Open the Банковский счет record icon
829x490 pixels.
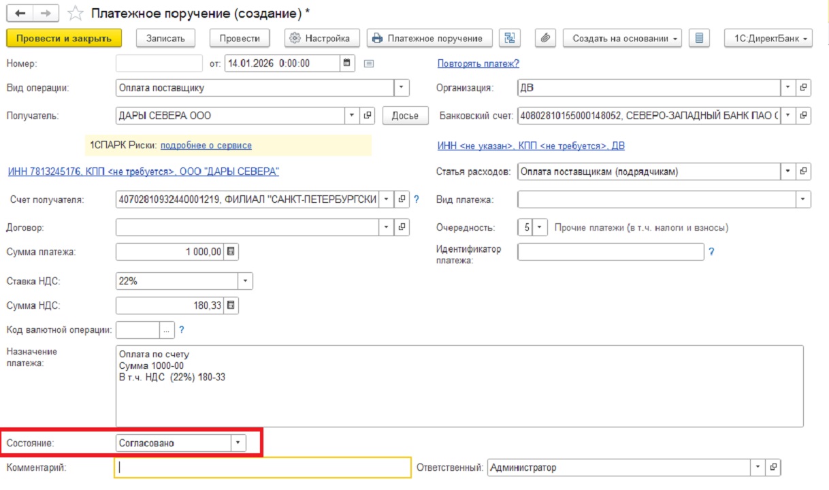[x=803, y=115]
